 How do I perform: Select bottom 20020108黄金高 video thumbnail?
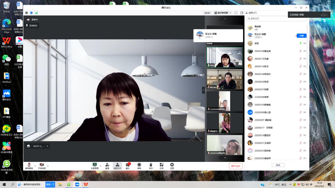click(224, 145)
